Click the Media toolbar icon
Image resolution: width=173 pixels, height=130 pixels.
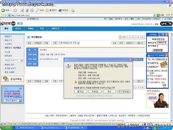(60, 10)
